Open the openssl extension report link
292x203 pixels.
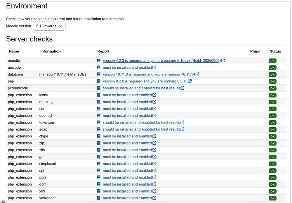point(127,116)
